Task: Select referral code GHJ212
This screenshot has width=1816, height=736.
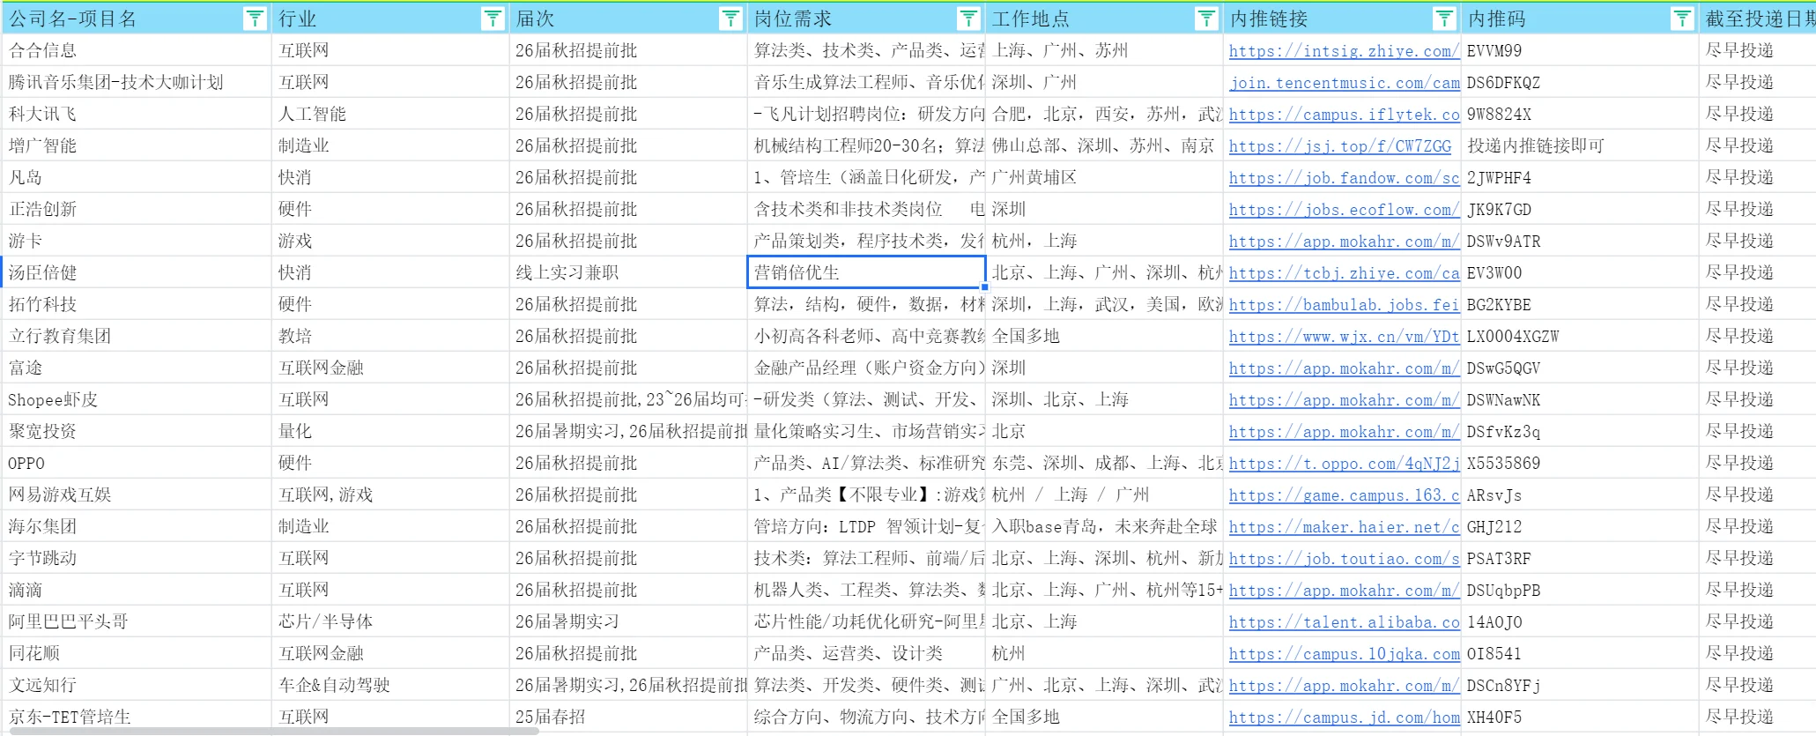Action: click(1580, 527)
